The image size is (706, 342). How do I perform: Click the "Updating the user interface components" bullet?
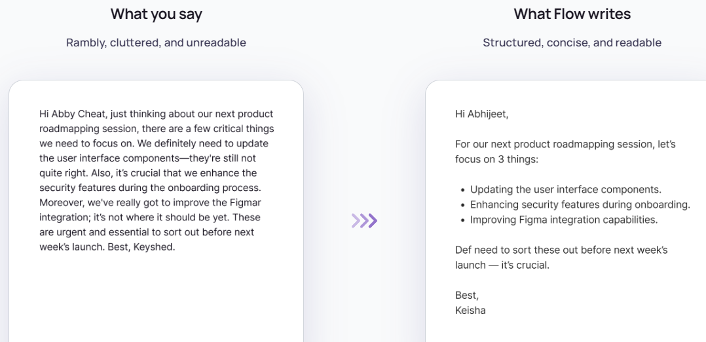coord(565,190)
